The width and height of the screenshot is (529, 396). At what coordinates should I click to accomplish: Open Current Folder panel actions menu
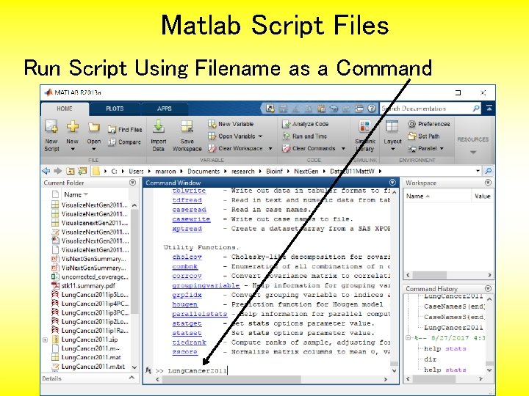[x=132, y=183]
